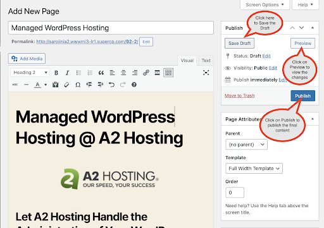Click the Order number field
This screenshot has width=324, height=228.
tap(235, 193)
